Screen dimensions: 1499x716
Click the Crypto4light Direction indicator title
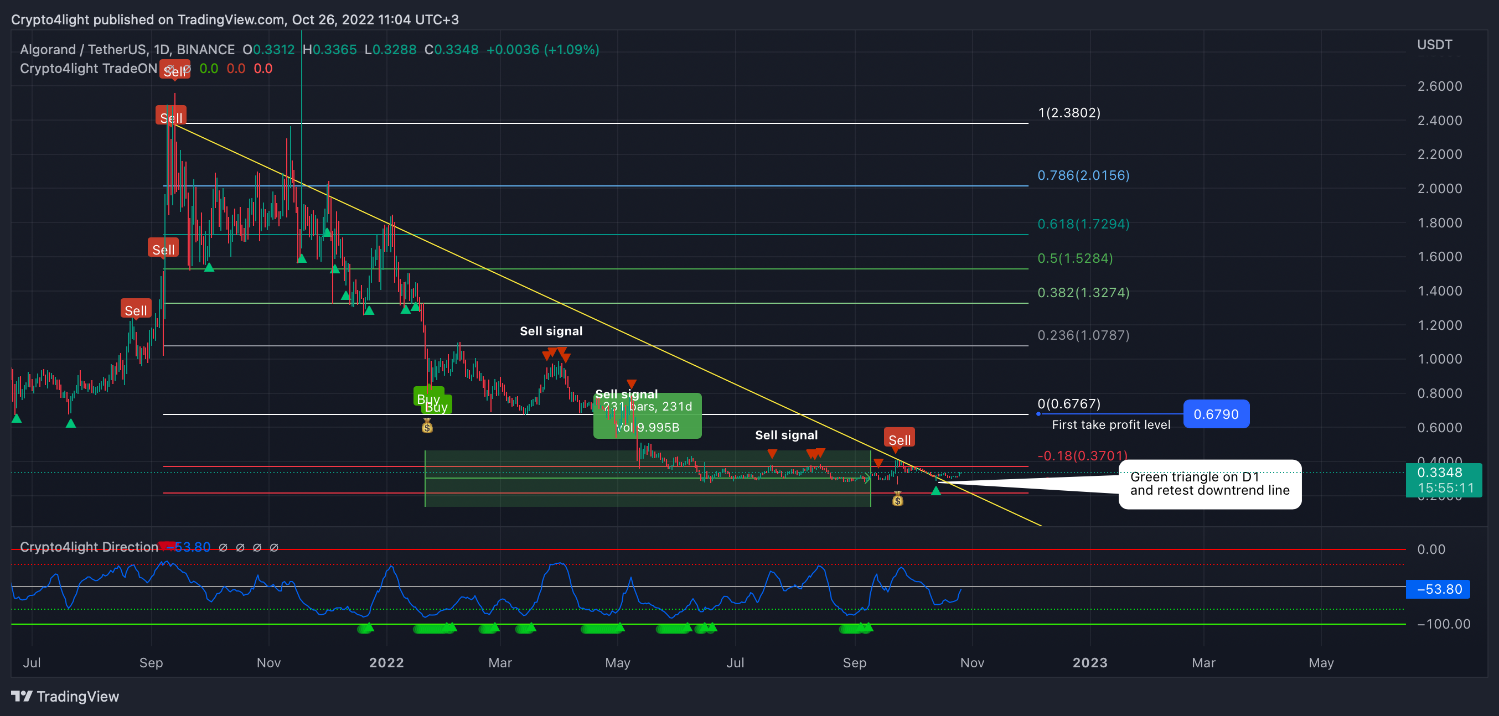89,547
